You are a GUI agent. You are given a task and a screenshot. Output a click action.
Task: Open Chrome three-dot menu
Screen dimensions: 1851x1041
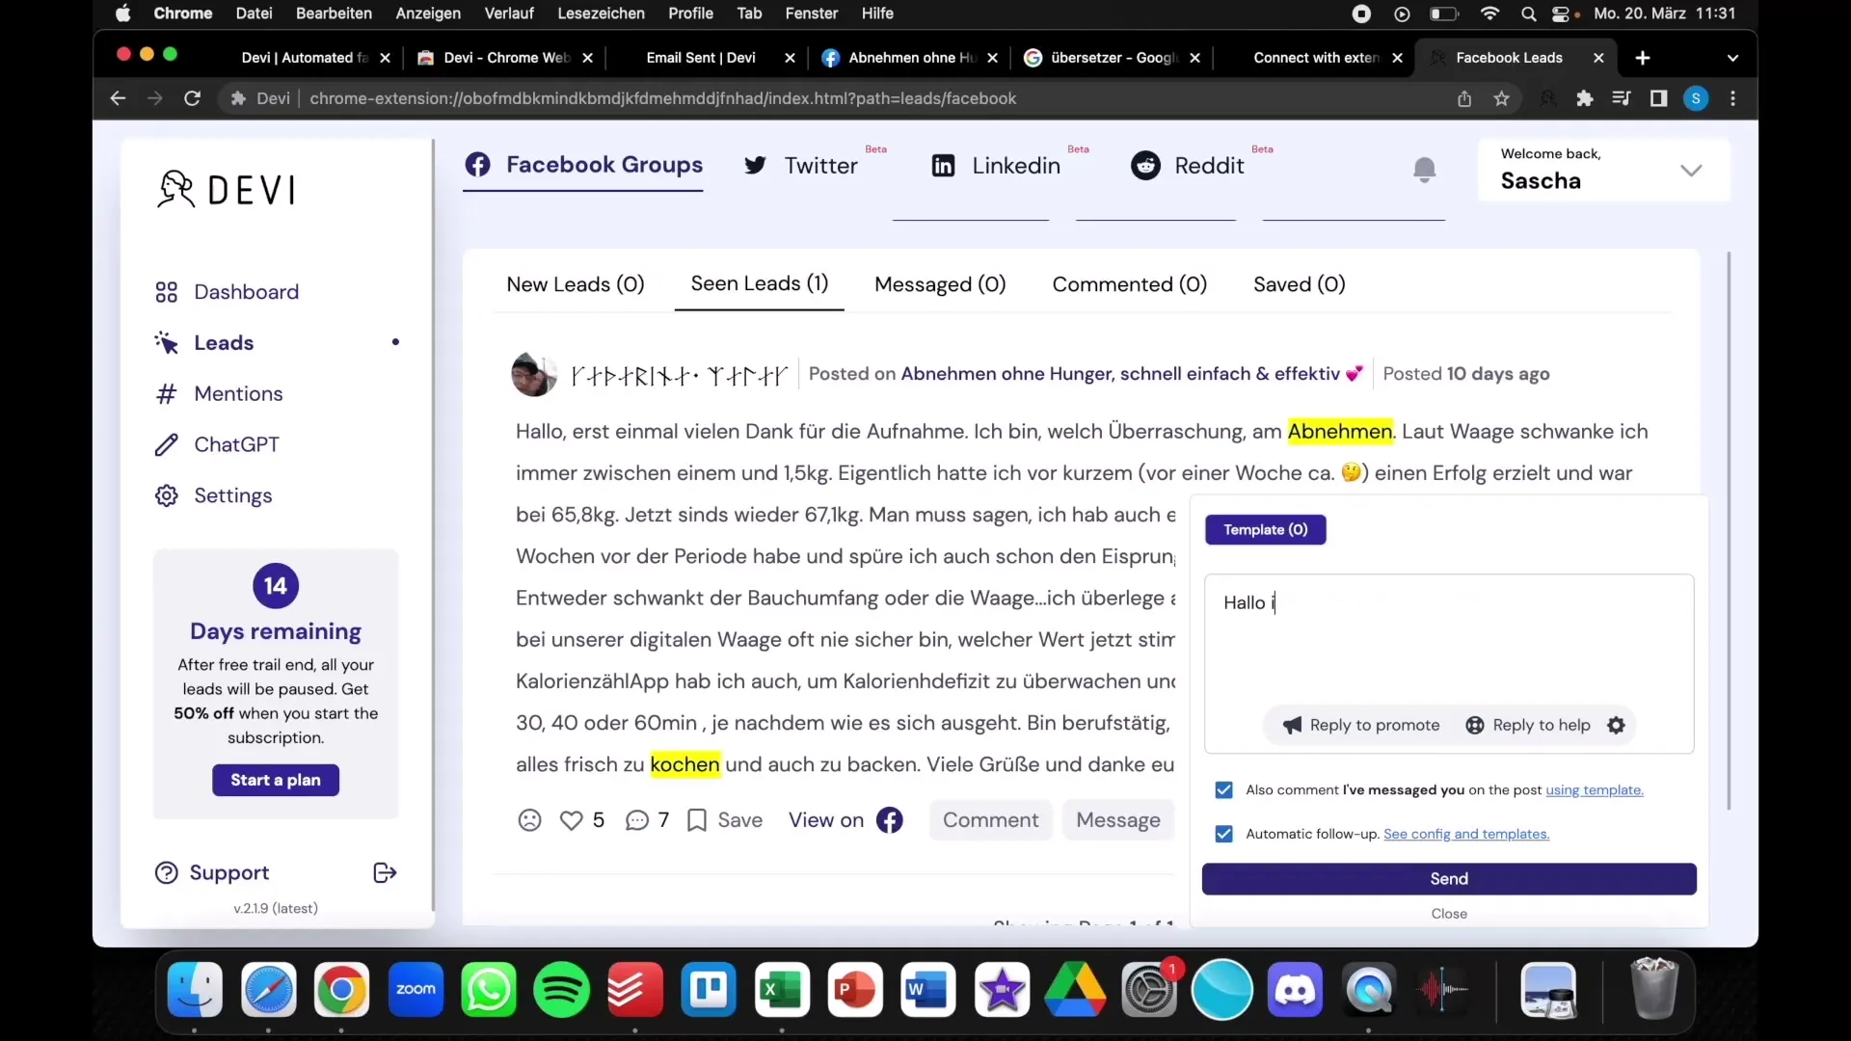(x=1732, y=98)
